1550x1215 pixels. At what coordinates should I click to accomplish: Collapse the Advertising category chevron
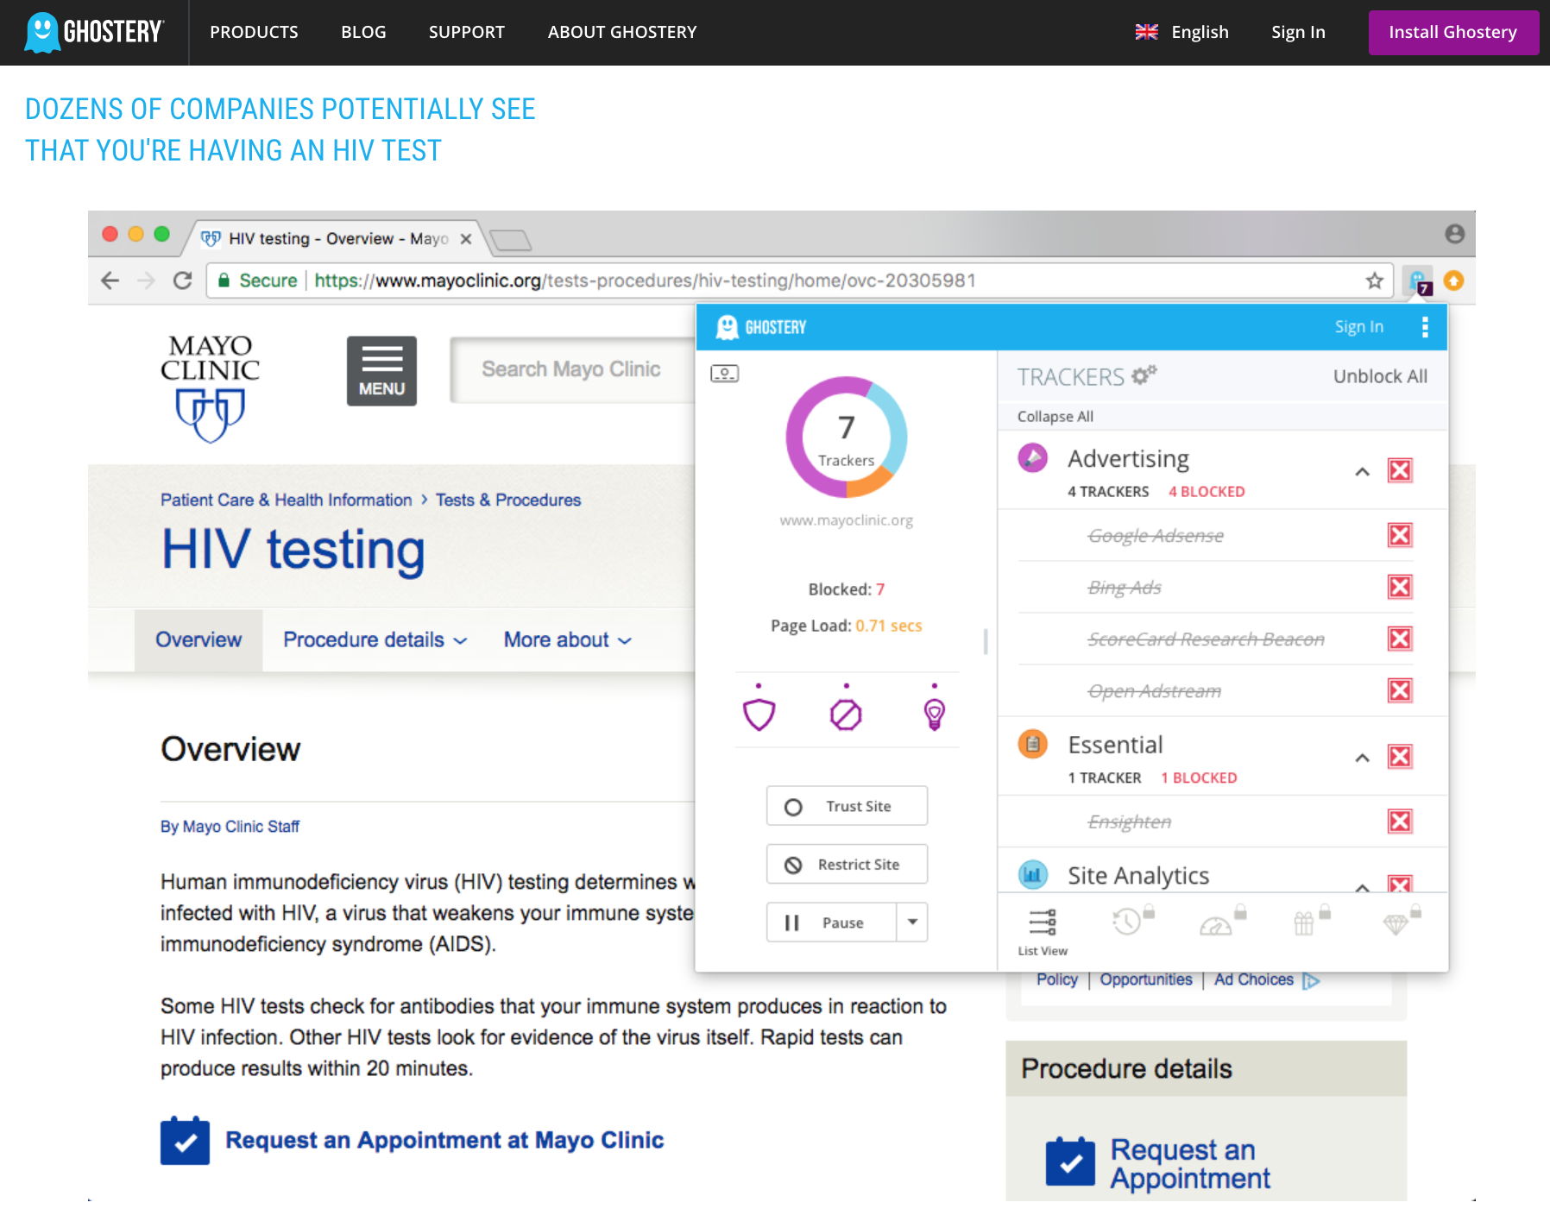[x=1362, y=471]
